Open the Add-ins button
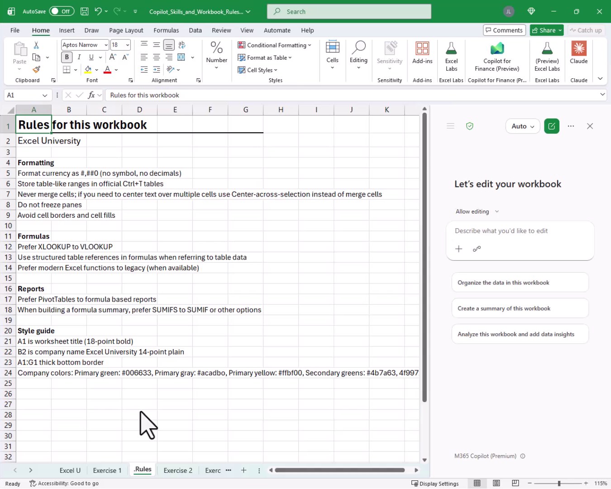611x489 pixels. (422, 53)
